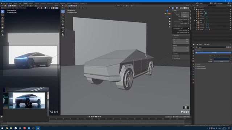Select the Annotate tool in left viewport
The width and height of the screenshot is (232, 130).
coord(3,31)
